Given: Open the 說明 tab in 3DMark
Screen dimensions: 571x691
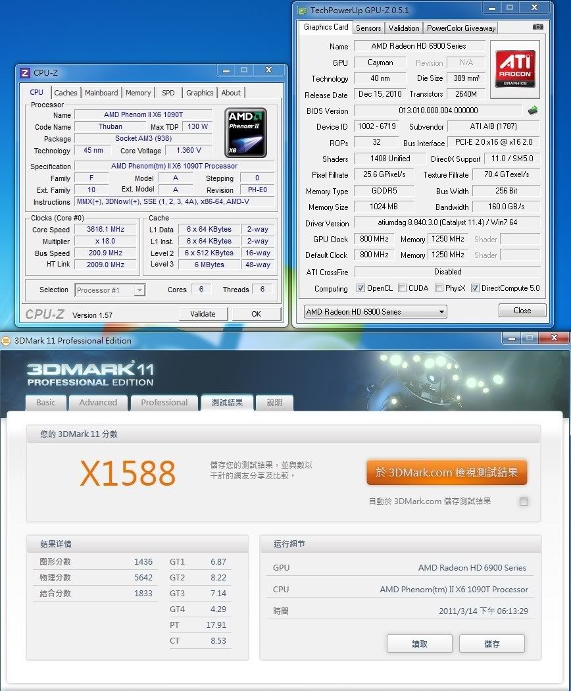Looking at the screenshot, I should (x=274, y=403).
